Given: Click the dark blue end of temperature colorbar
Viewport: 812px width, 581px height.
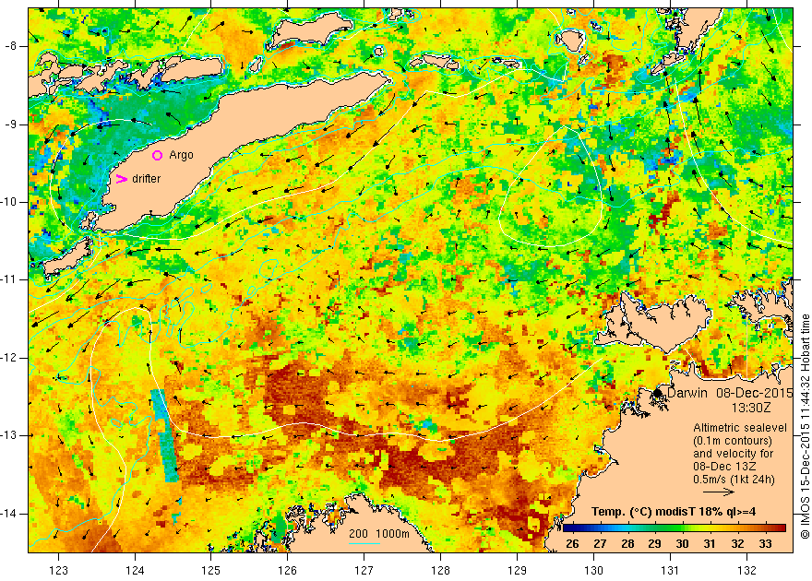Looking at the screenshot, I should [568, 528].
